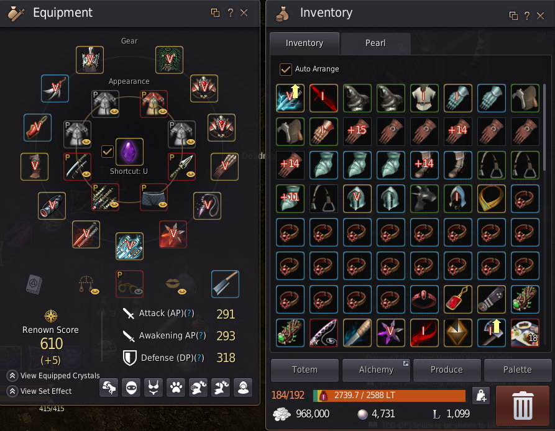Toggle eye visibility on glasses appearance slot

click(x=138, y=292)
